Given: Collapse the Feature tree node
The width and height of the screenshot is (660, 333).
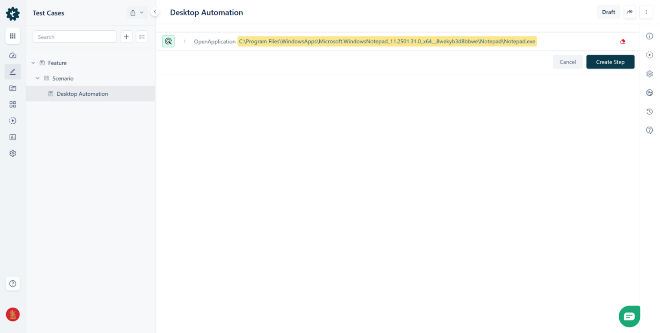Looking at the screenshot, I should tap(33, 63).
